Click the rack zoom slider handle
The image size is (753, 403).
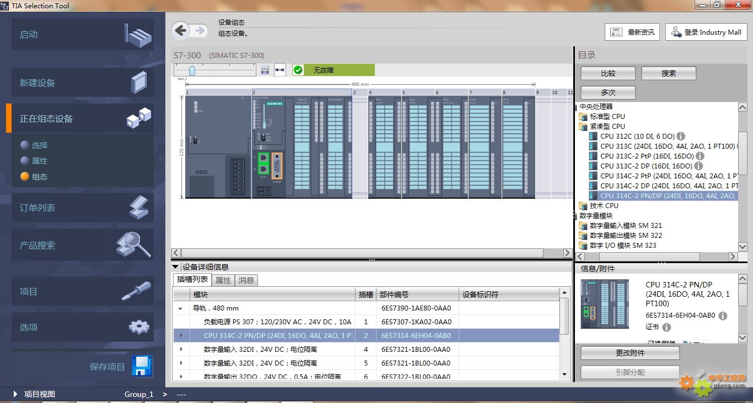(192, 70)
